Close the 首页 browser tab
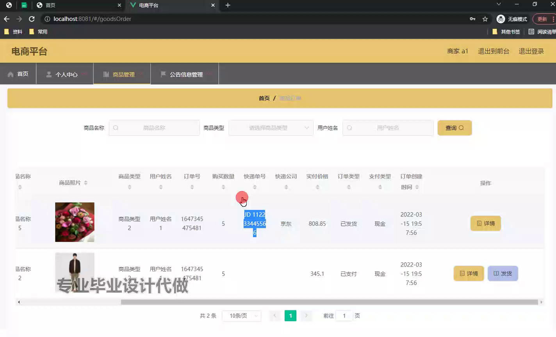The height and width of the screenshot is (337, 556). (x=119, y=5)
